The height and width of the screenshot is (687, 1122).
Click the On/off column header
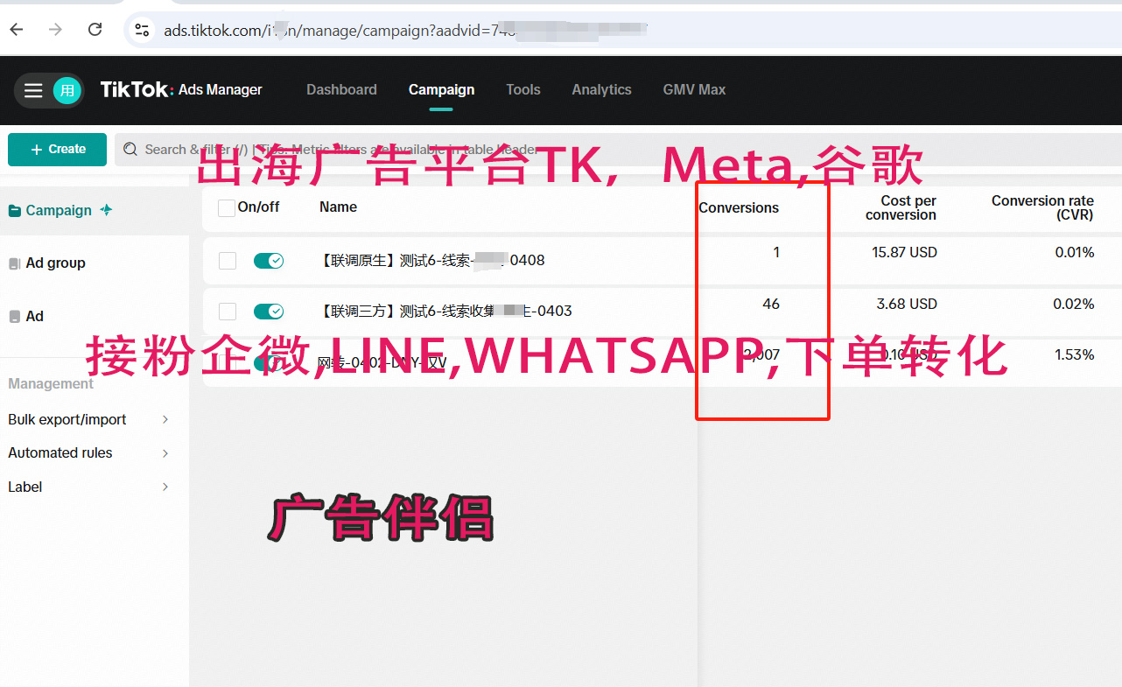[259, 207]
